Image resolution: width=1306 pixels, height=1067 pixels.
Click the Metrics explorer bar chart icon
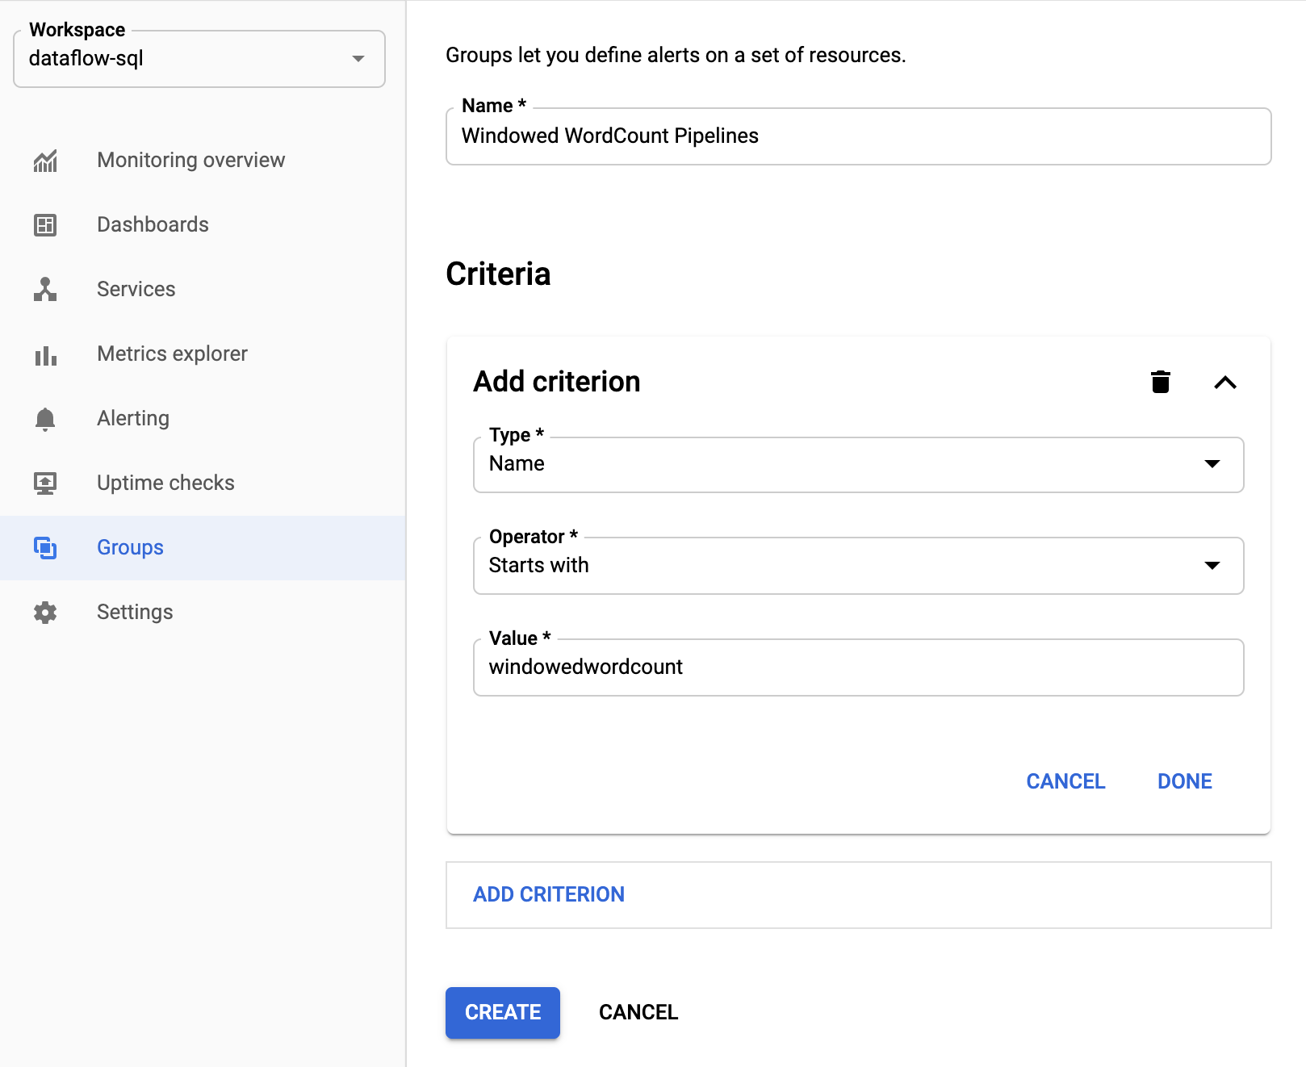45,354
